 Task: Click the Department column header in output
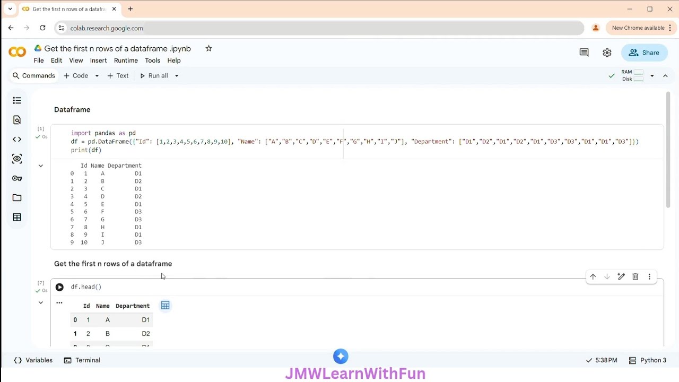point(133,306)
